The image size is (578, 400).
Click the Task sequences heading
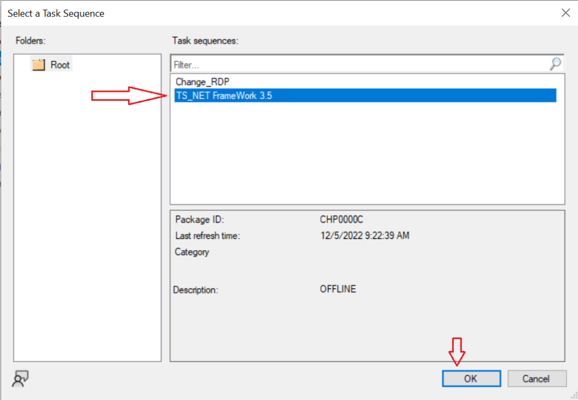pos(205,41)
